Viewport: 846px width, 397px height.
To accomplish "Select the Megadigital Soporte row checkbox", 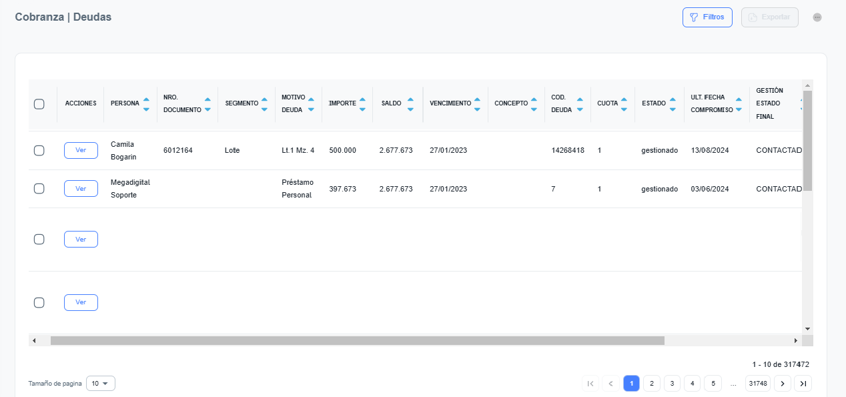I will pos(39,189).
